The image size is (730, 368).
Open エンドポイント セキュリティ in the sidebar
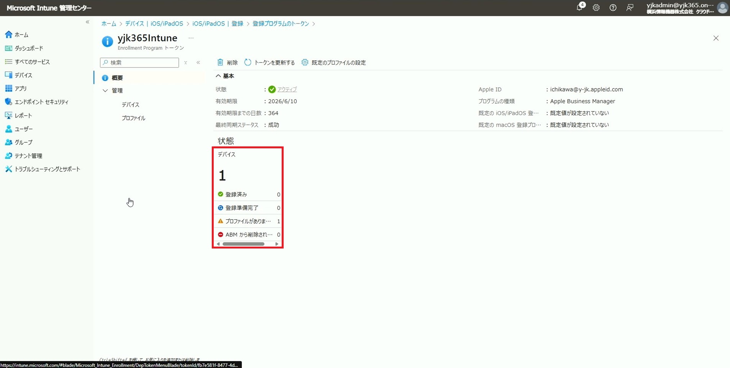click(37, 102)
